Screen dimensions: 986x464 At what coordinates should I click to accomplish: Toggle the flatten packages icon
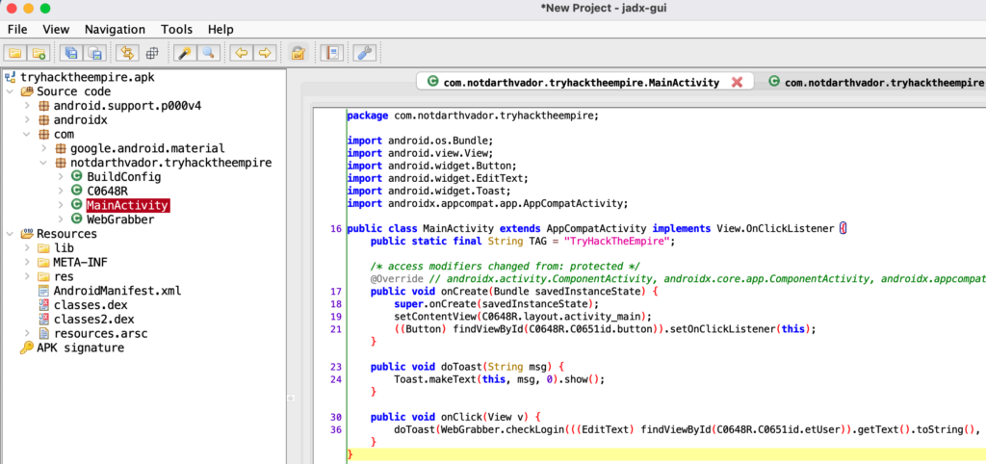click(151, 54)
